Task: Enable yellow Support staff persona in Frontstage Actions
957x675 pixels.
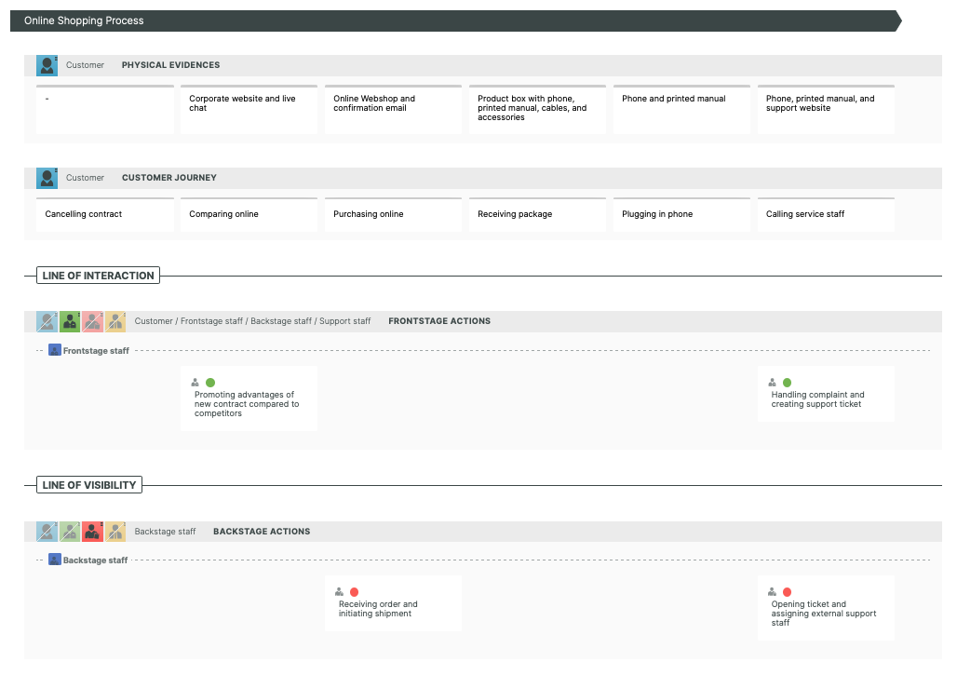Action: (x=115, y=321)
